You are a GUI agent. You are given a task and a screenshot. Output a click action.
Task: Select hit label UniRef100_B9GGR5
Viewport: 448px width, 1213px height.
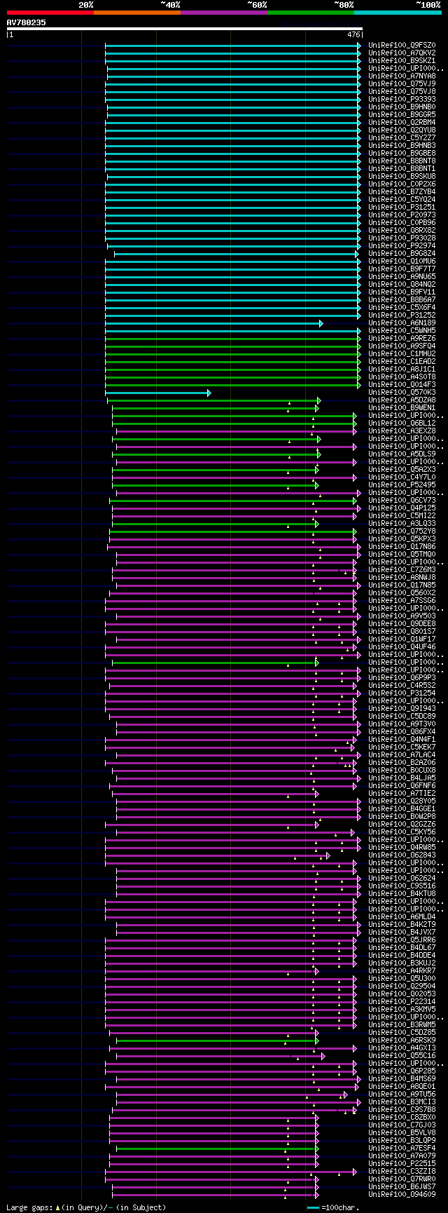click(402, 115)
